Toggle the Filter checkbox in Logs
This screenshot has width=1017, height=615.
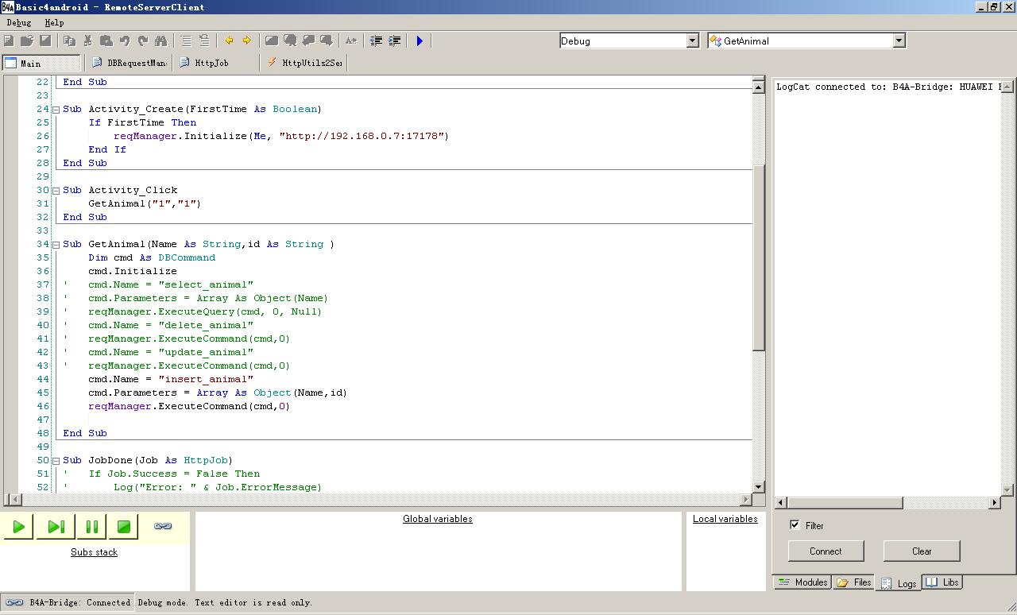[x=795, y=525]
